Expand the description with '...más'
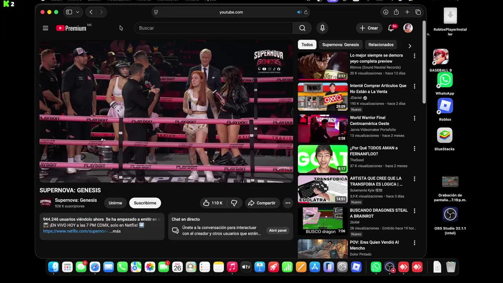Viewport: 503px width, 283px height. tap(115, 231)
